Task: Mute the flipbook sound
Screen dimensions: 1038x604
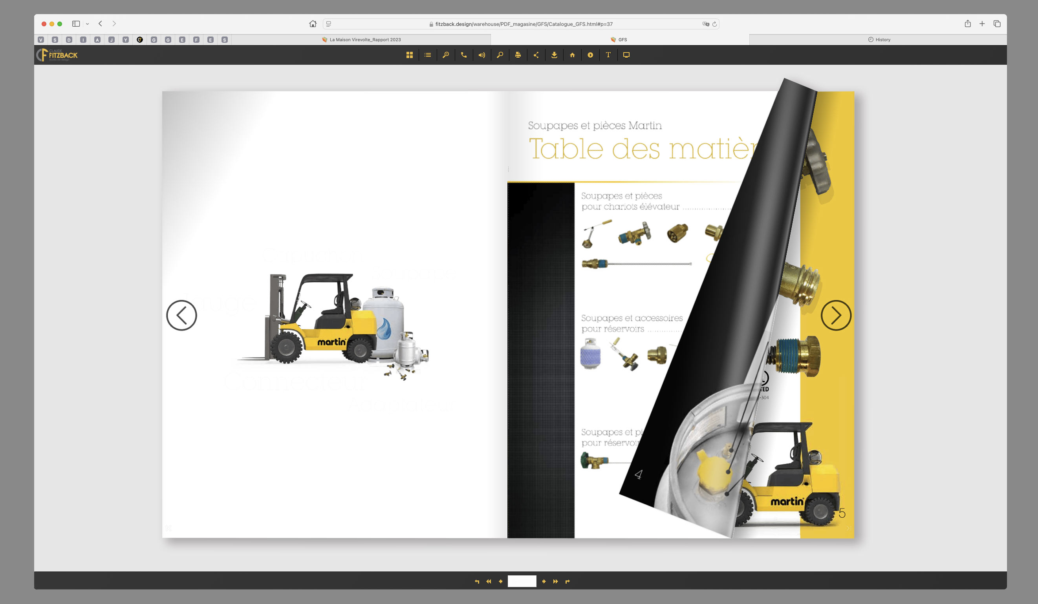Action: click(x=481, y=55)
